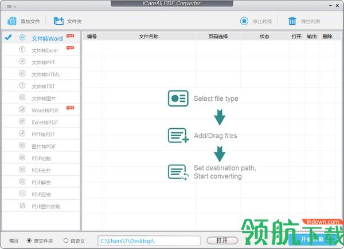Image resolution: width=344 pixels, height=249 pixels.
Task: Click the 打开 button next to path
Action: pos(222,240)
